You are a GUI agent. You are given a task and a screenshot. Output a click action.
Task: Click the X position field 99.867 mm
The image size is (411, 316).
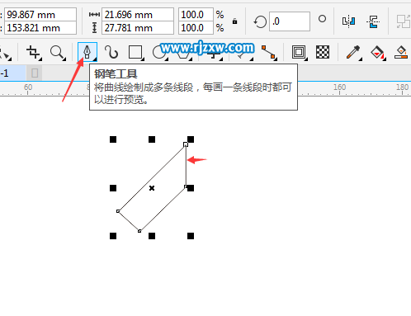coord(40,15)
